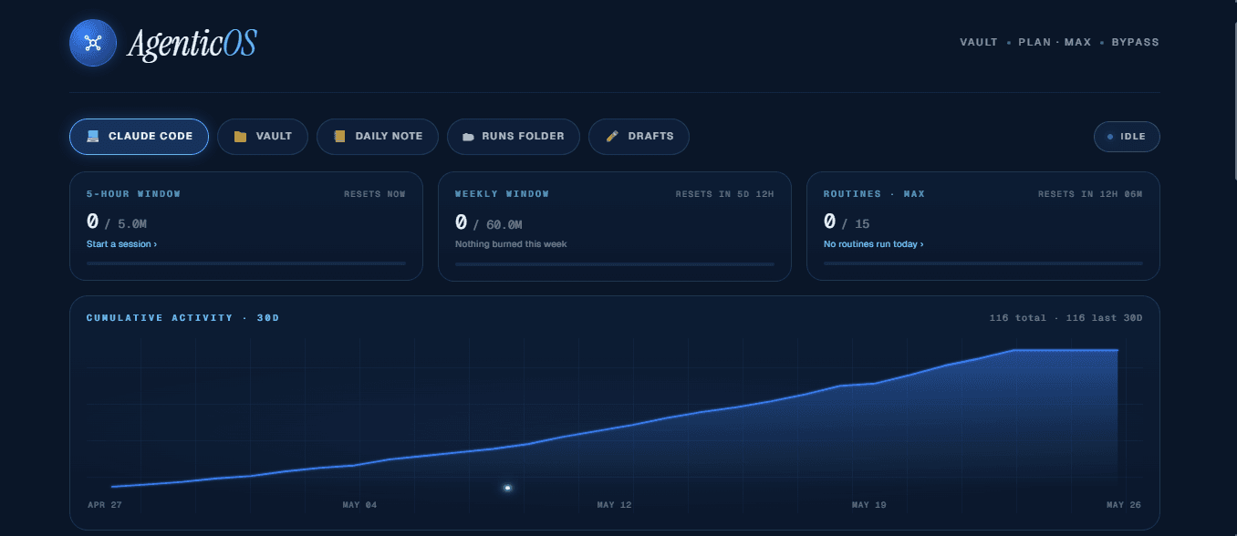Click the AgenticOS round logo icon
Image resolution: width=1237 pixels, height=536 pixels.
(93, 43)
